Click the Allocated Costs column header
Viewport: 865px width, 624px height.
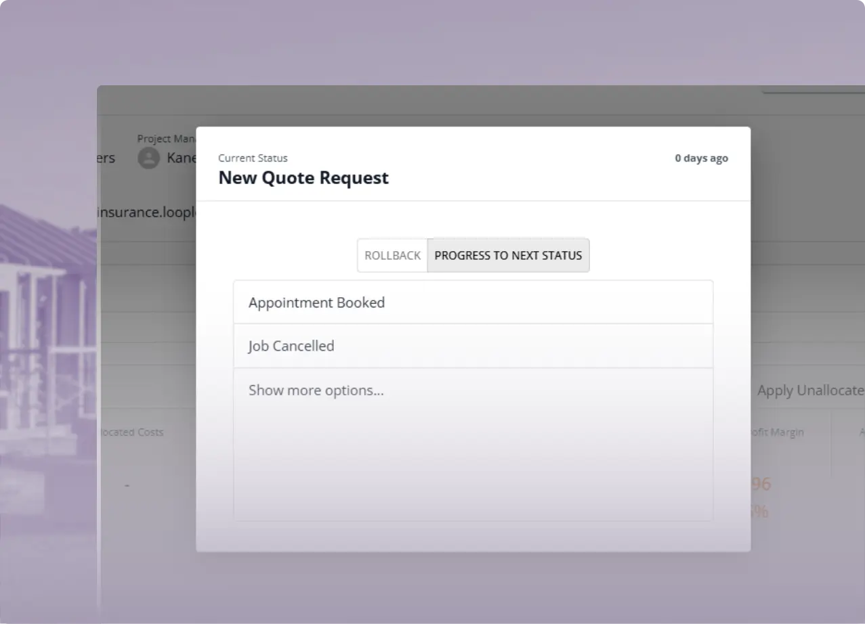pyautogui.click(x=131, y=432)
